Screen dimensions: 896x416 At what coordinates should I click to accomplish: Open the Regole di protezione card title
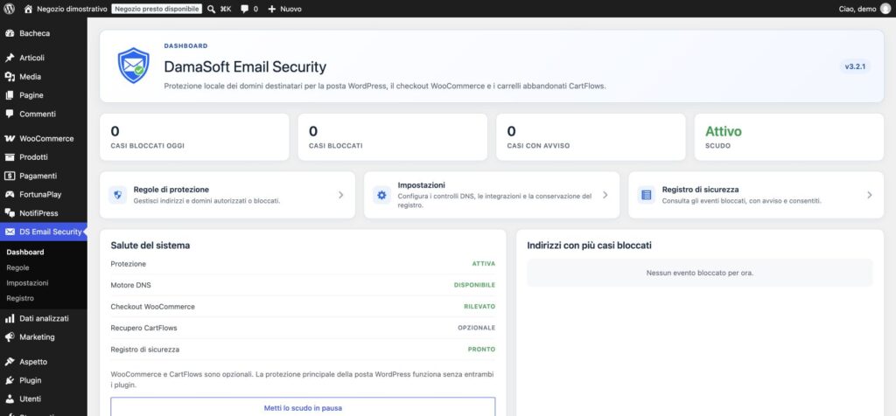(171, 189)
